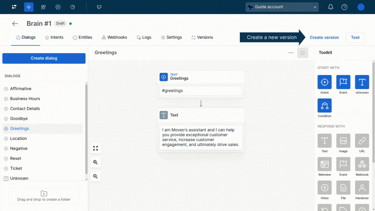Choose the Handover response icon
The width and height of the screenshot is (375, 211).
[362, 188]
